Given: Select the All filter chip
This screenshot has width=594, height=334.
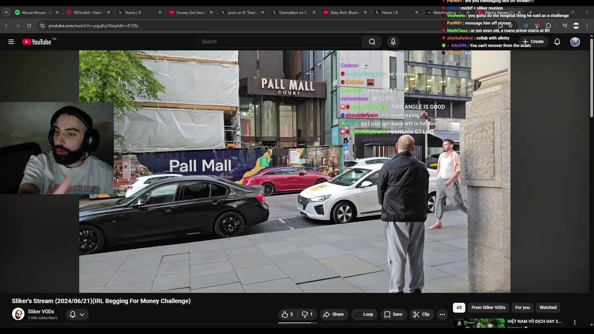Looking at the screenshot, I should (x=459, y=308).
